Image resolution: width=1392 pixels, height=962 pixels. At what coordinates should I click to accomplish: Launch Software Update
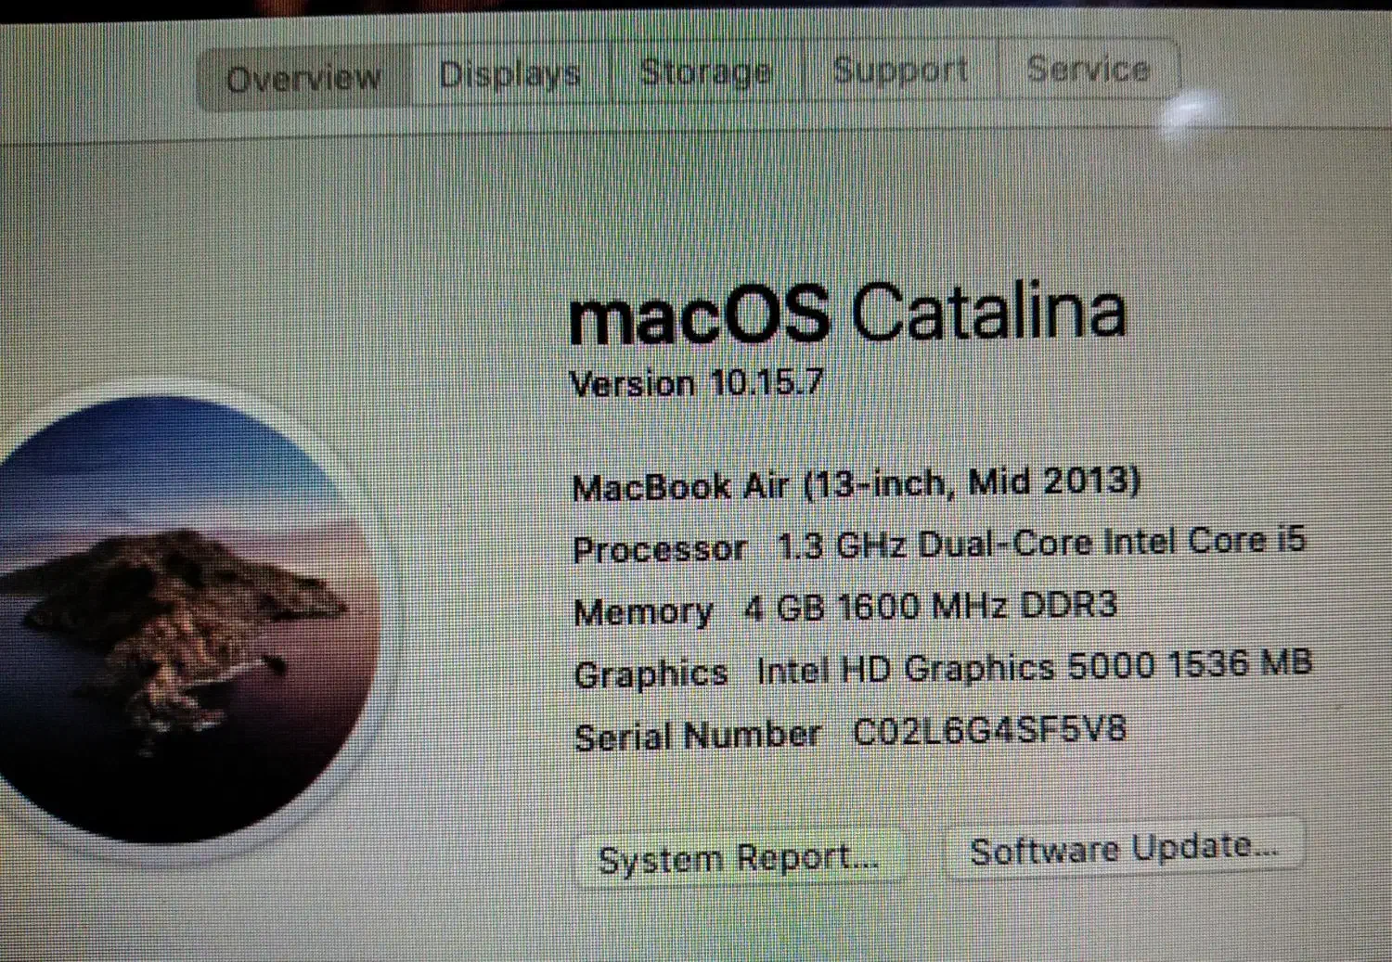pos(1124,848)
